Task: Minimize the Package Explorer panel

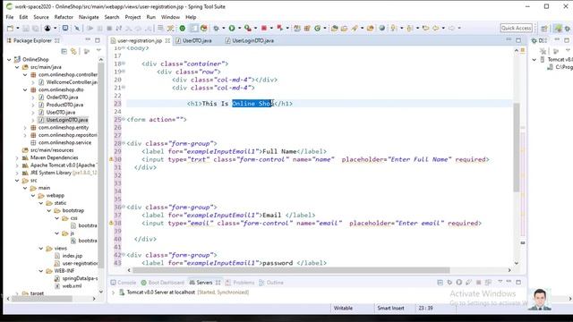Action: tap(88, 39)
